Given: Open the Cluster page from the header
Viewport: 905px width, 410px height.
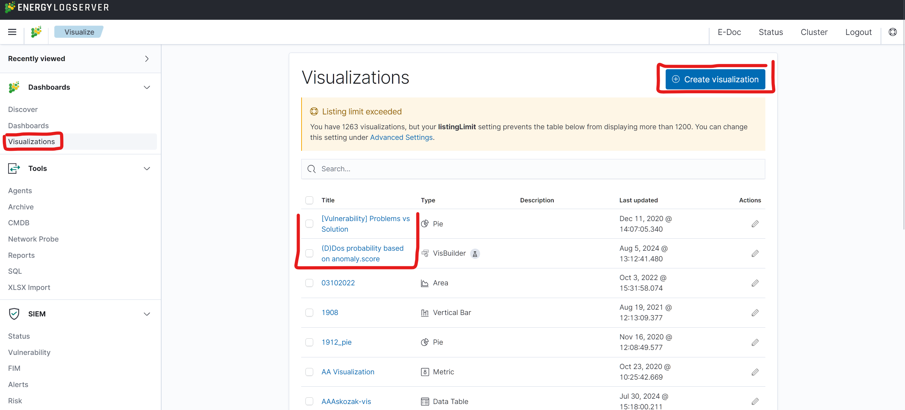Looking at the screenshot, I should pos(814,32).
